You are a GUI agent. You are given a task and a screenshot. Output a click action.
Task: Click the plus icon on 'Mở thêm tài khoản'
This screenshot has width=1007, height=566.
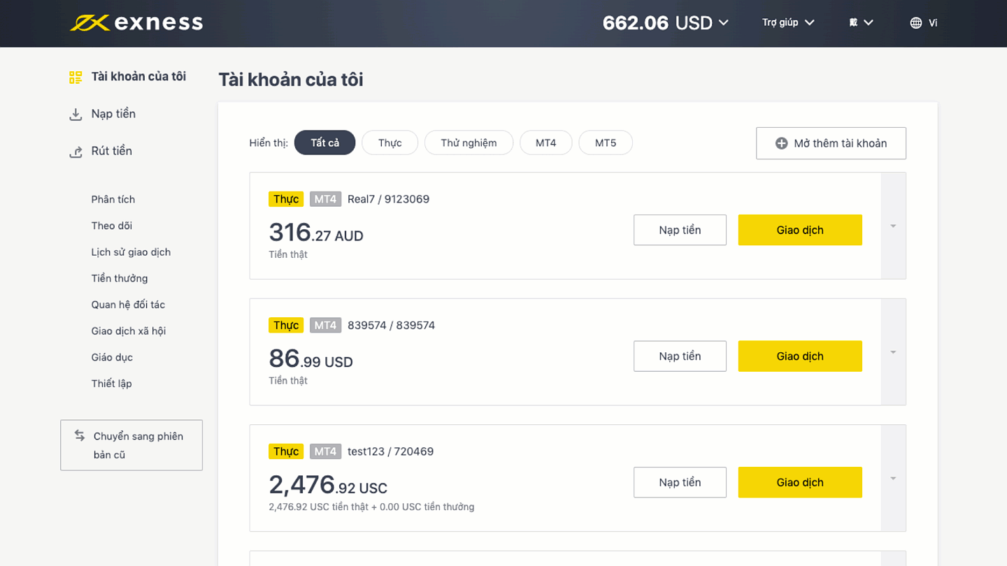(782, 143)
